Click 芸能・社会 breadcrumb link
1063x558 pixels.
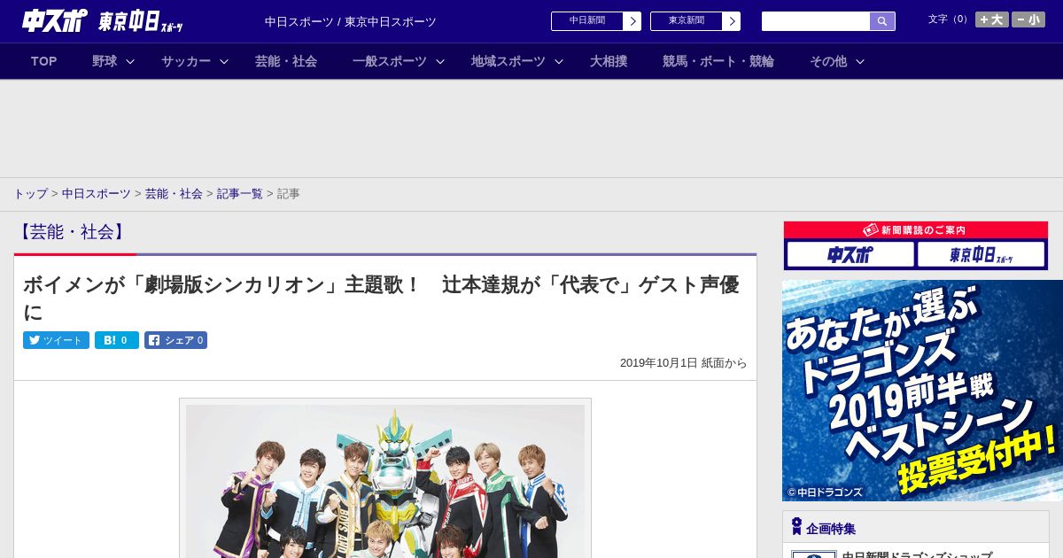pyautogui.click(x=174, y=193)
